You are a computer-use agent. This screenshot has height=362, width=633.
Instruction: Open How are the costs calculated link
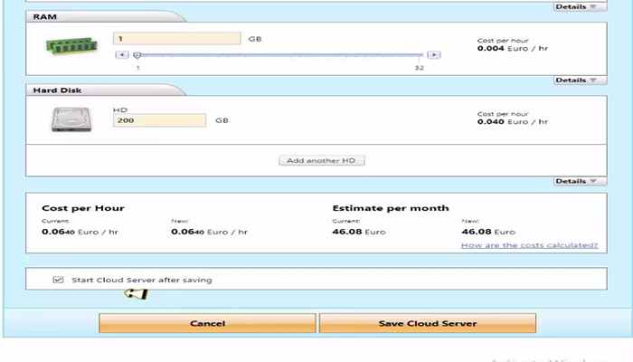click(529, 245)
